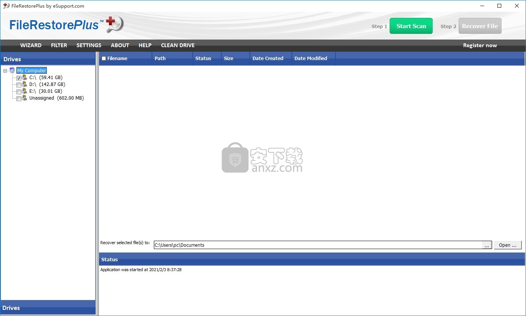Sort by the Size column header
The image size is (526, 316).
(235, 59)
